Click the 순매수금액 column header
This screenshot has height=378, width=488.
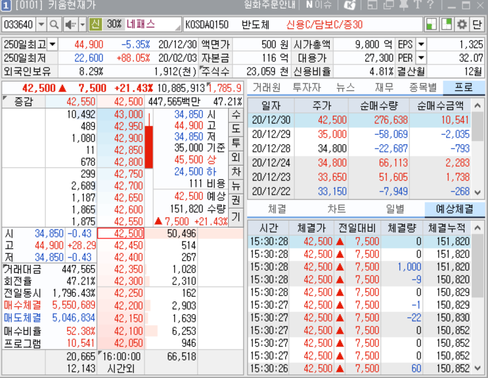coord(440,106)
